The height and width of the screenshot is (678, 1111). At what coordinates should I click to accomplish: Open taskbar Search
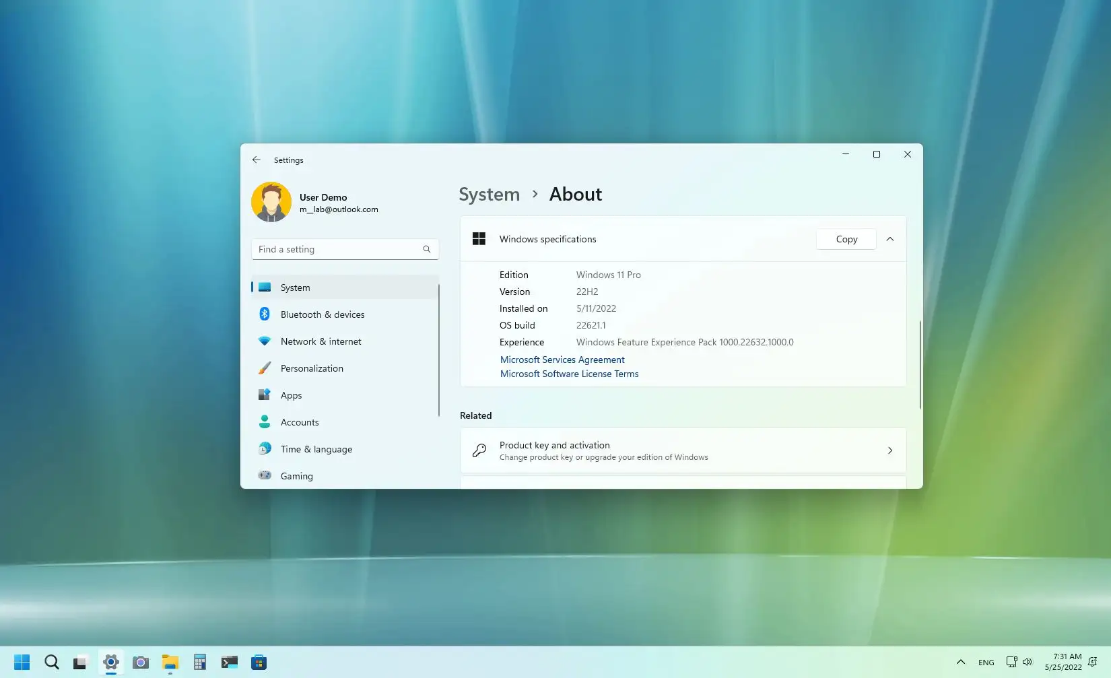(51, 663)
